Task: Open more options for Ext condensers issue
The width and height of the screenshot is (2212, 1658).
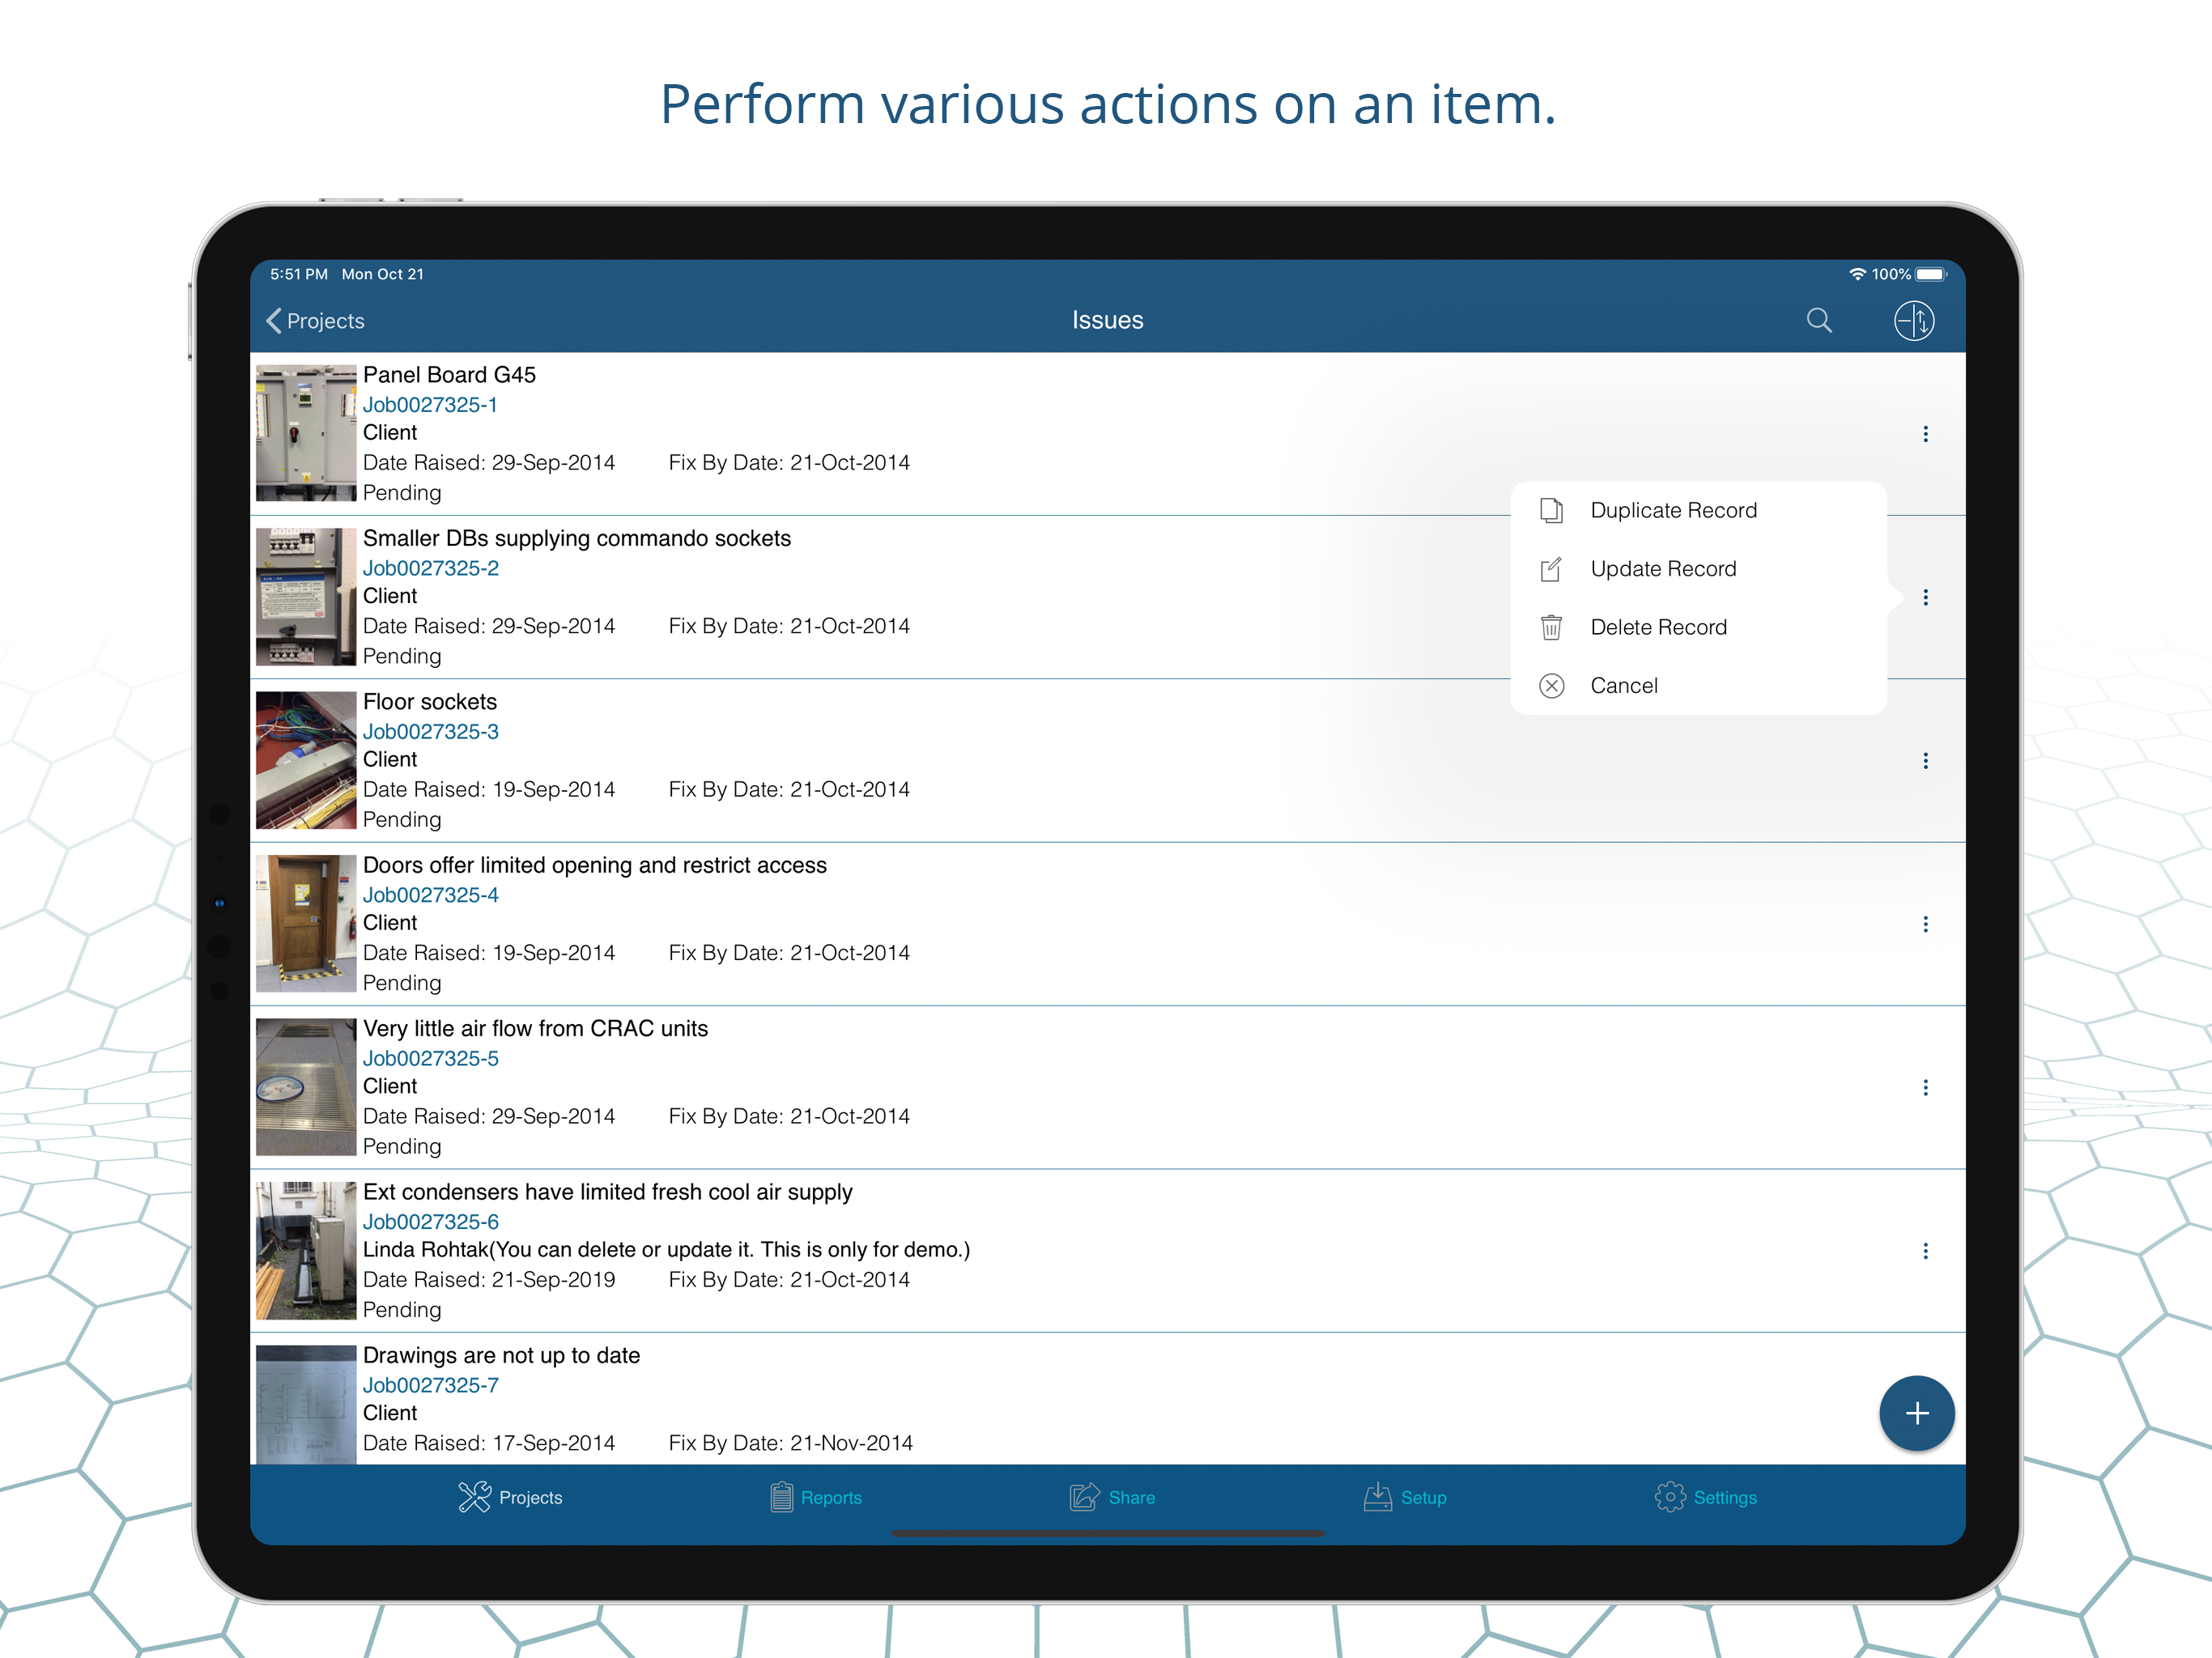Action: [1924, 1250]
